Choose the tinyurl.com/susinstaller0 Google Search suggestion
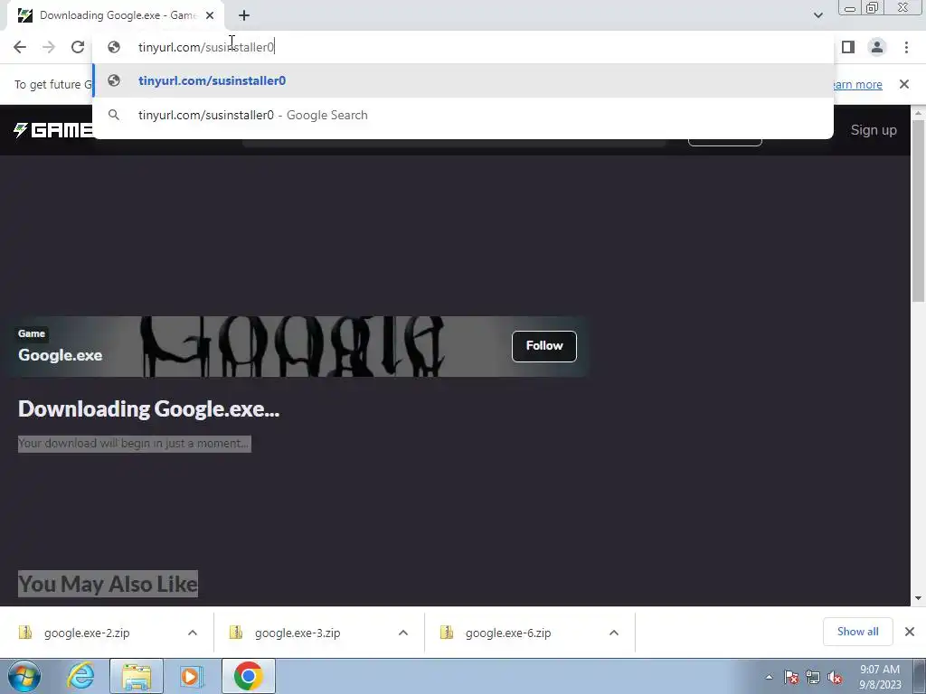The width and height of the screenshot is (926, 694). 463,115
